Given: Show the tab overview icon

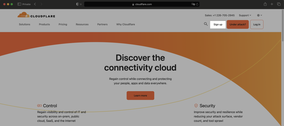Looking at the screenshot, I should pos(279,4).
